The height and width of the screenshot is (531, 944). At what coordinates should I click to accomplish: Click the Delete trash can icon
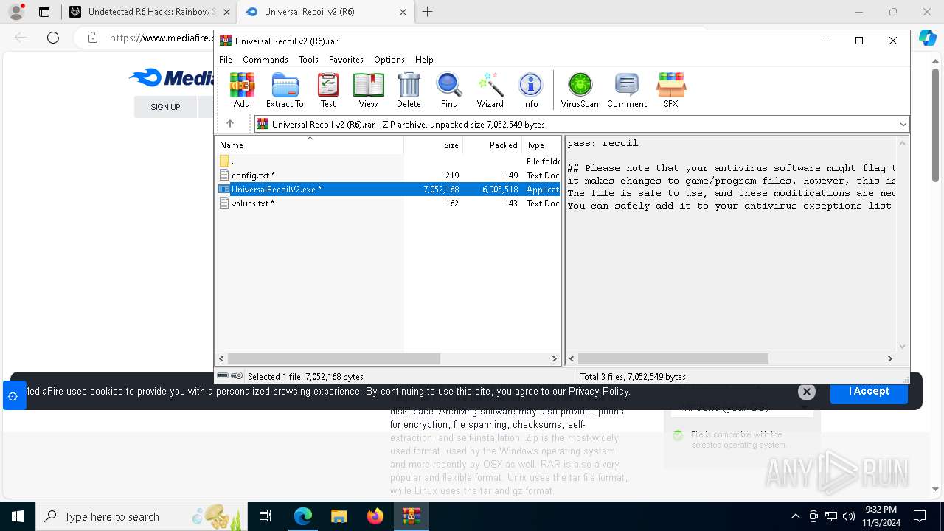pos(409,91)
